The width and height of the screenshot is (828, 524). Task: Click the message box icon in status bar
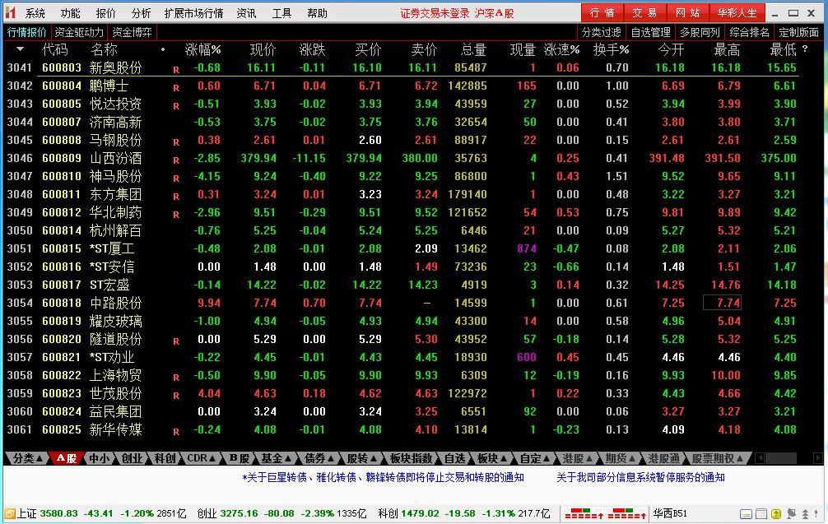point(746,513)
